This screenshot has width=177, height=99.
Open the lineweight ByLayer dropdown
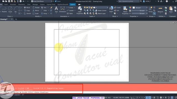pyautogui.click(x=139, y=10)
